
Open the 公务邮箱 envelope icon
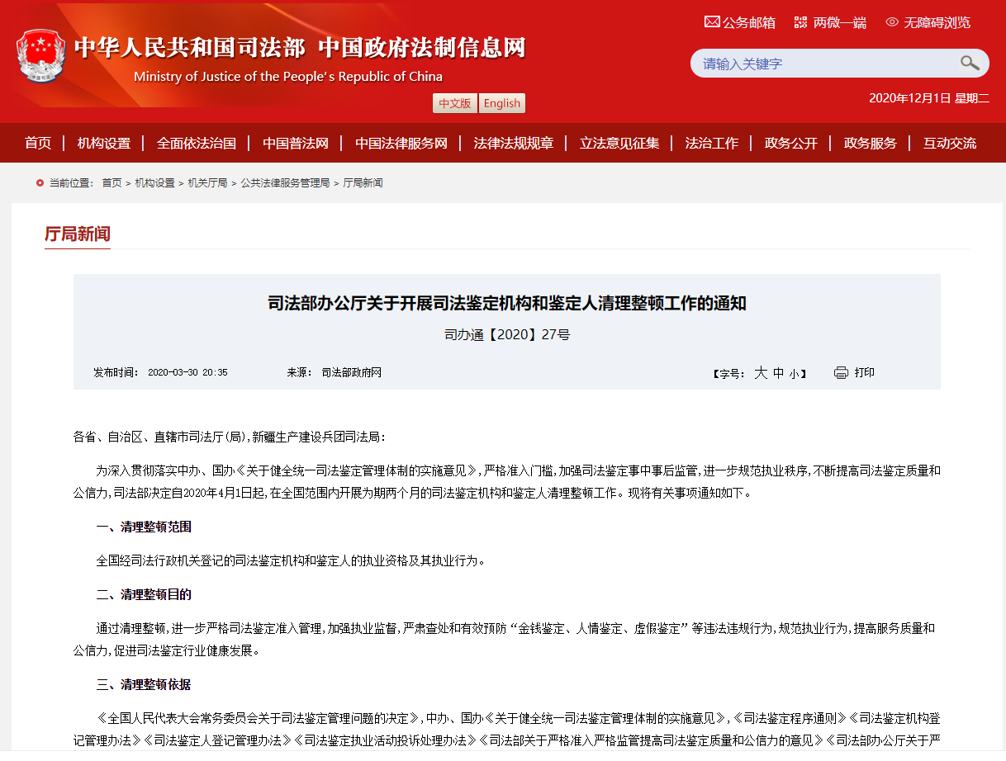(x=711, y=21)
